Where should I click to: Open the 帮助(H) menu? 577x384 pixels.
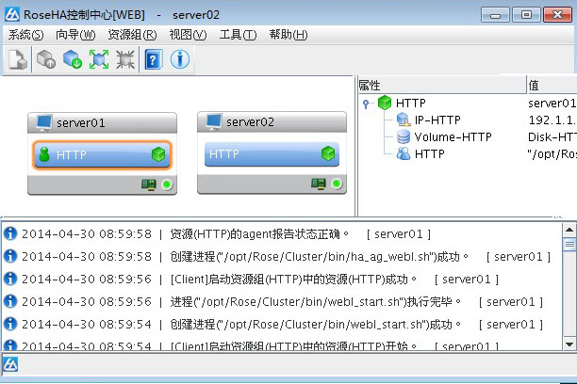pos(288,35)
